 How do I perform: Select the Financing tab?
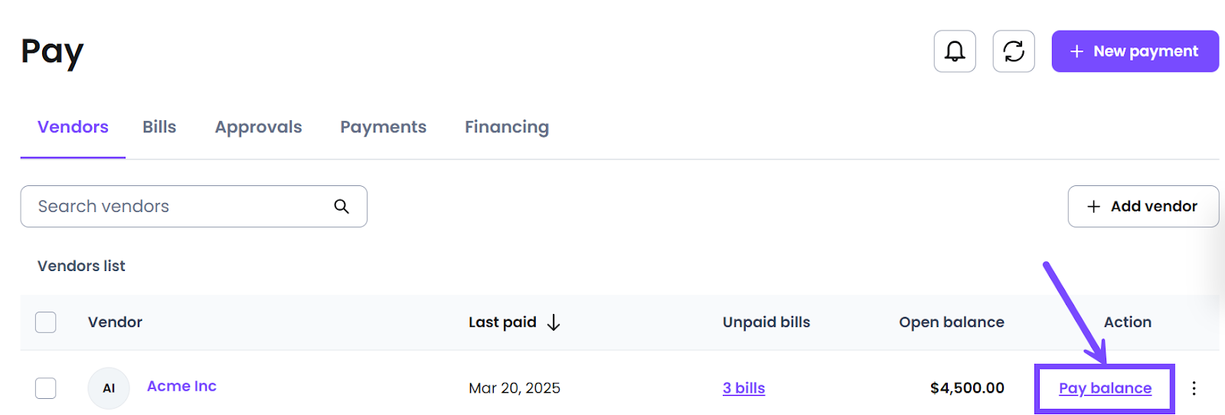pyautogui.click(x=507, y=127)
